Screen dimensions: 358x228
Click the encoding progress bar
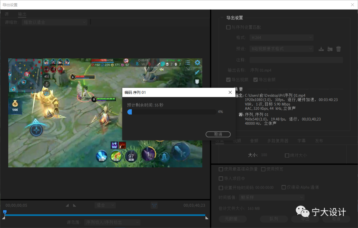click(172, 112)
